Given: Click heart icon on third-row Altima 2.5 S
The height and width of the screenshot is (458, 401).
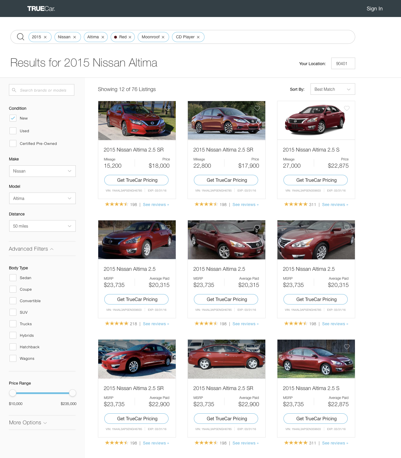Looking at the screenshot, I should pyautogui.click(x=347, y=347).
